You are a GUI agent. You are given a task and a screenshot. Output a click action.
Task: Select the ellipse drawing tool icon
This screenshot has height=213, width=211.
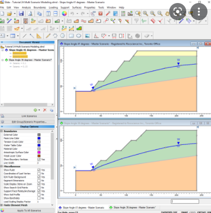coord(79,36)
